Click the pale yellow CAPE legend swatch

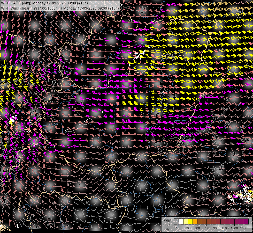click(x=186, y=222)
